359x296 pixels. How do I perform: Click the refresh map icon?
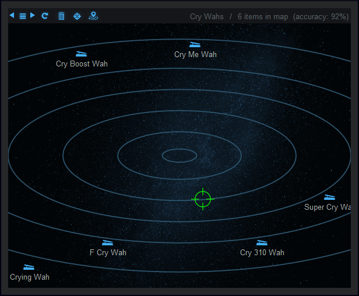coord(45,16)
